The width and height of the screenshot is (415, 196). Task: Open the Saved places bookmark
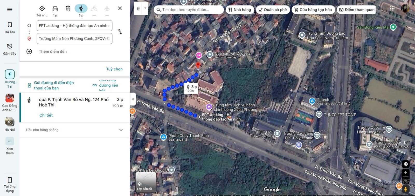coord(10,28)
